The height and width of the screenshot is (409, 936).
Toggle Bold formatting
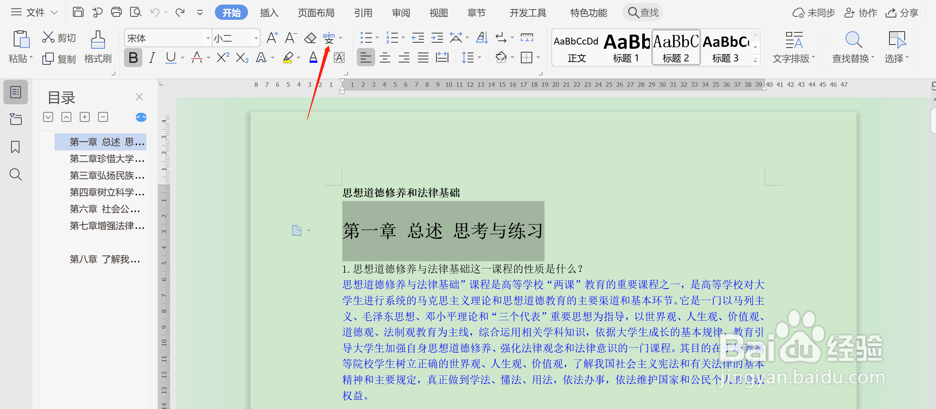[133, 58]
